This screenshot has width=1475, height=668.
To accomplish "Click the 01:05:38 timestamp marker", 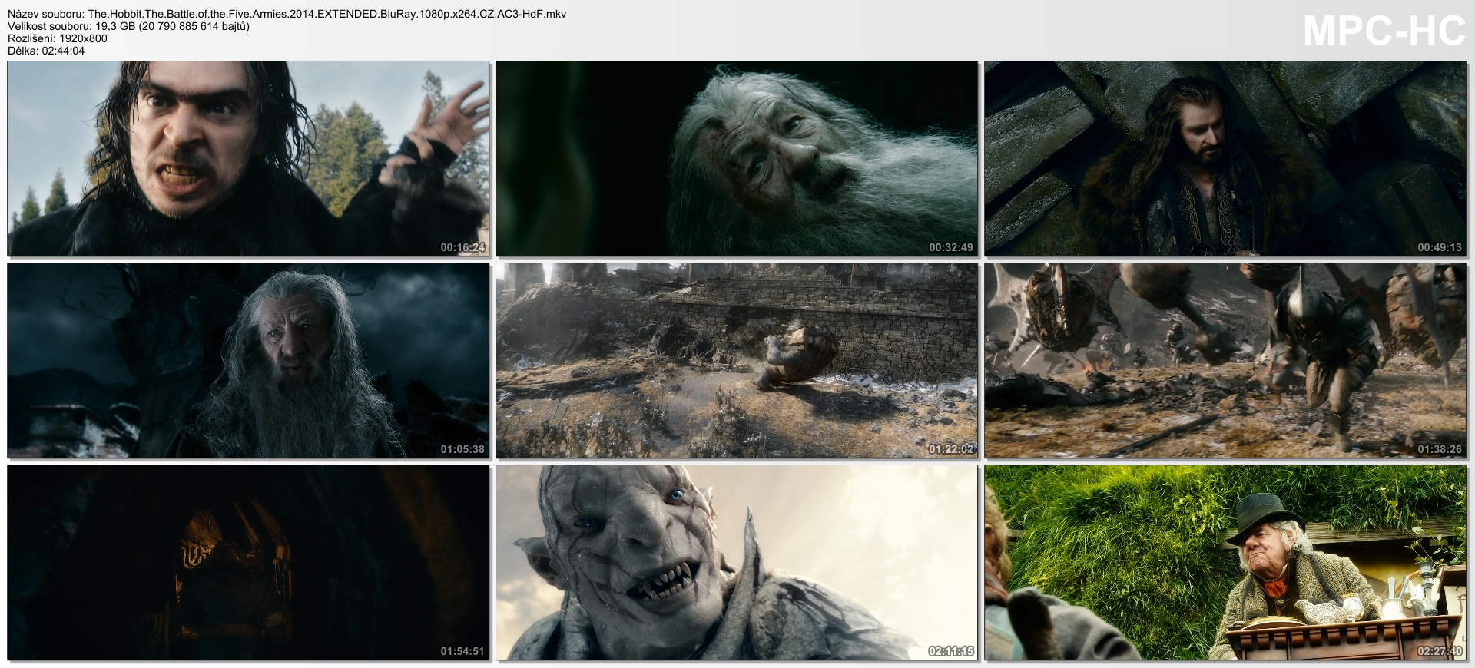I will (462, 449).
